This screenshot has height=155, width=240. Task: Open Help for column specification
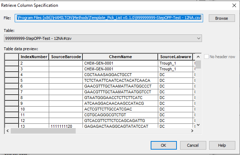222,145
